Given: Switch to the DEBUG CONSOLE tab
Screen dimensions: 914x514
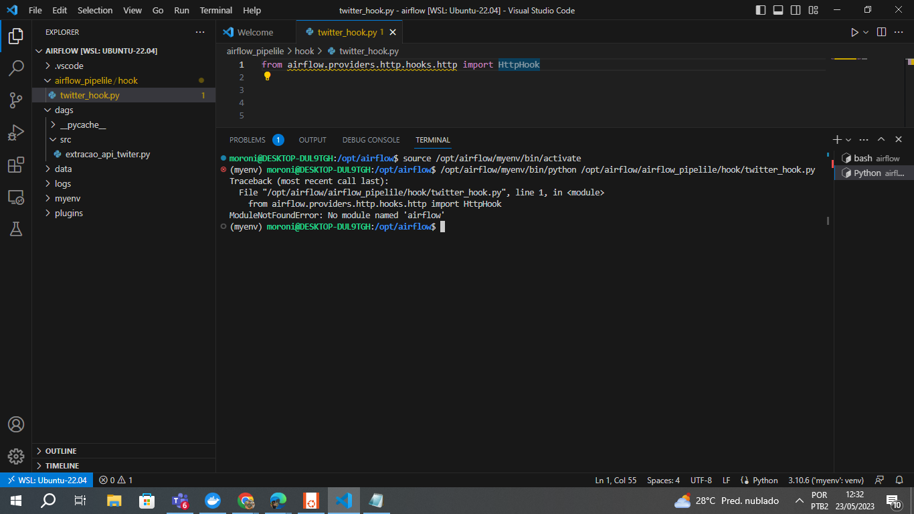Looking at the screenshot, I should [371, 140].
